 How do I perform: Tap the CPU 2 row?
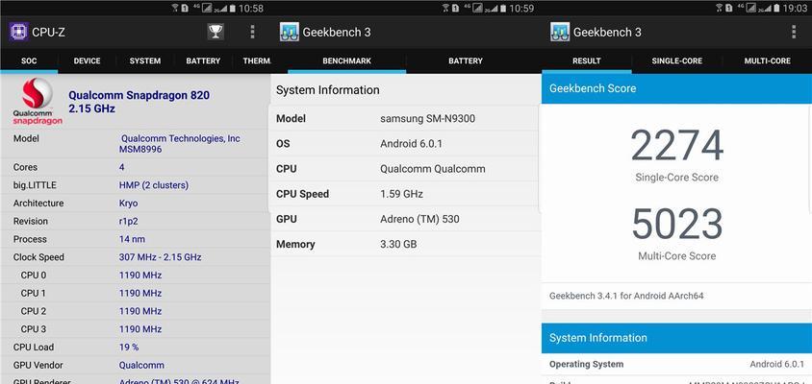point(136,311)
